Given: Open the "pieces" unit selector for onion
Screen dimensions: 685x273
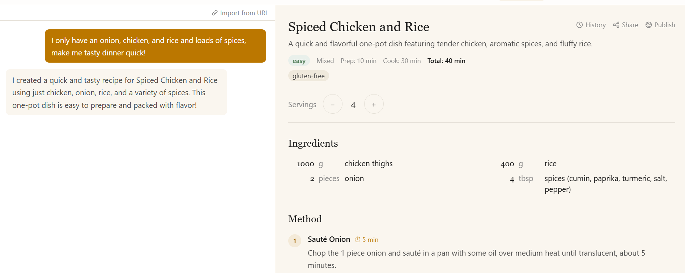Looking at the screenshot, I should (329, 178).
